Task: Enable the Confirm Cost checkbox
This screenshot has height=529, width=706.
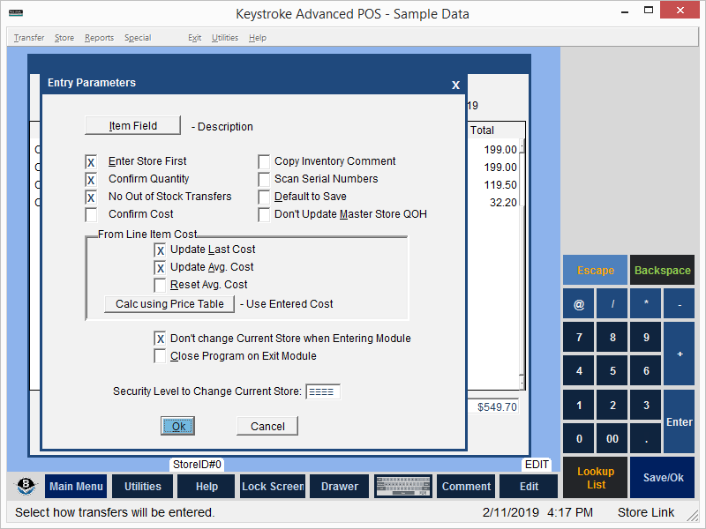Action: (91, 215)
